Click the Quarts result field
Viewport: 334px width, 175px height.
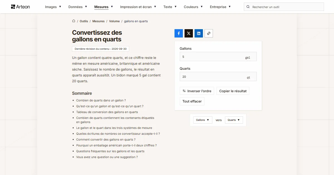click(218, 77)
